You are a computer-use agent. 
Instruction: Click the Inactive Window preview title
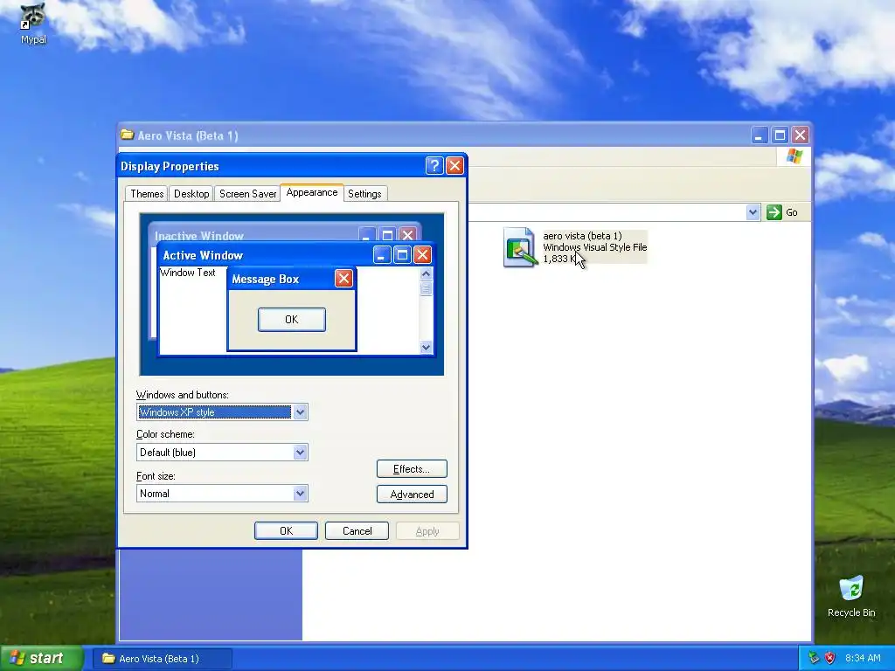pyautogui.click(x=199, y=236)
